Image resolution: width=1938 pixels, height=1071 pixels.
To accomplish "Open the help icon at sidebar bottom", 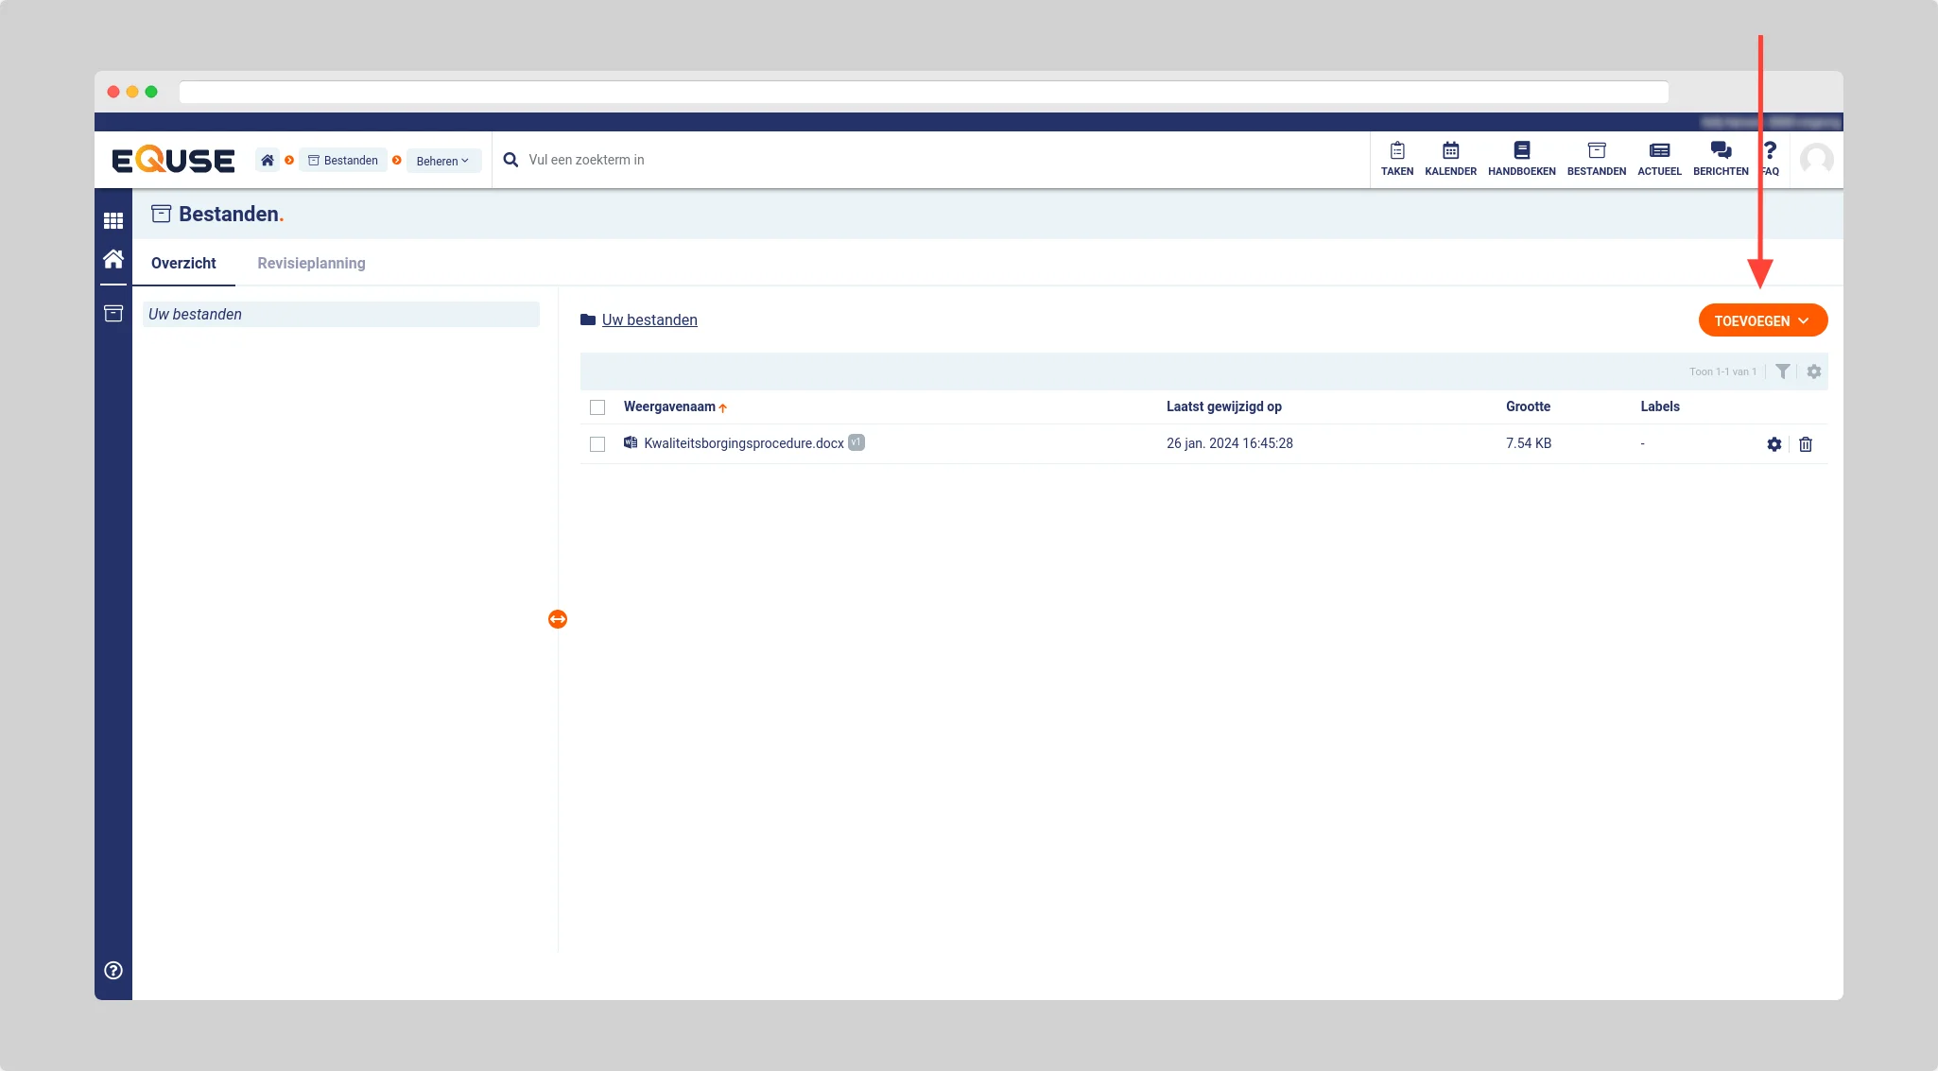I will tap(113, 970).
